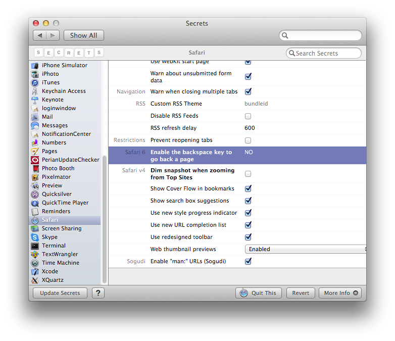Viewport: 395px width, 341px height.
Task: Click Quit This button
Action: point(259,293)
